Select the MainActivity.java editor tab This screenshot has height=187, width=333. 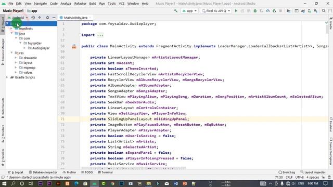coord(75,18)
